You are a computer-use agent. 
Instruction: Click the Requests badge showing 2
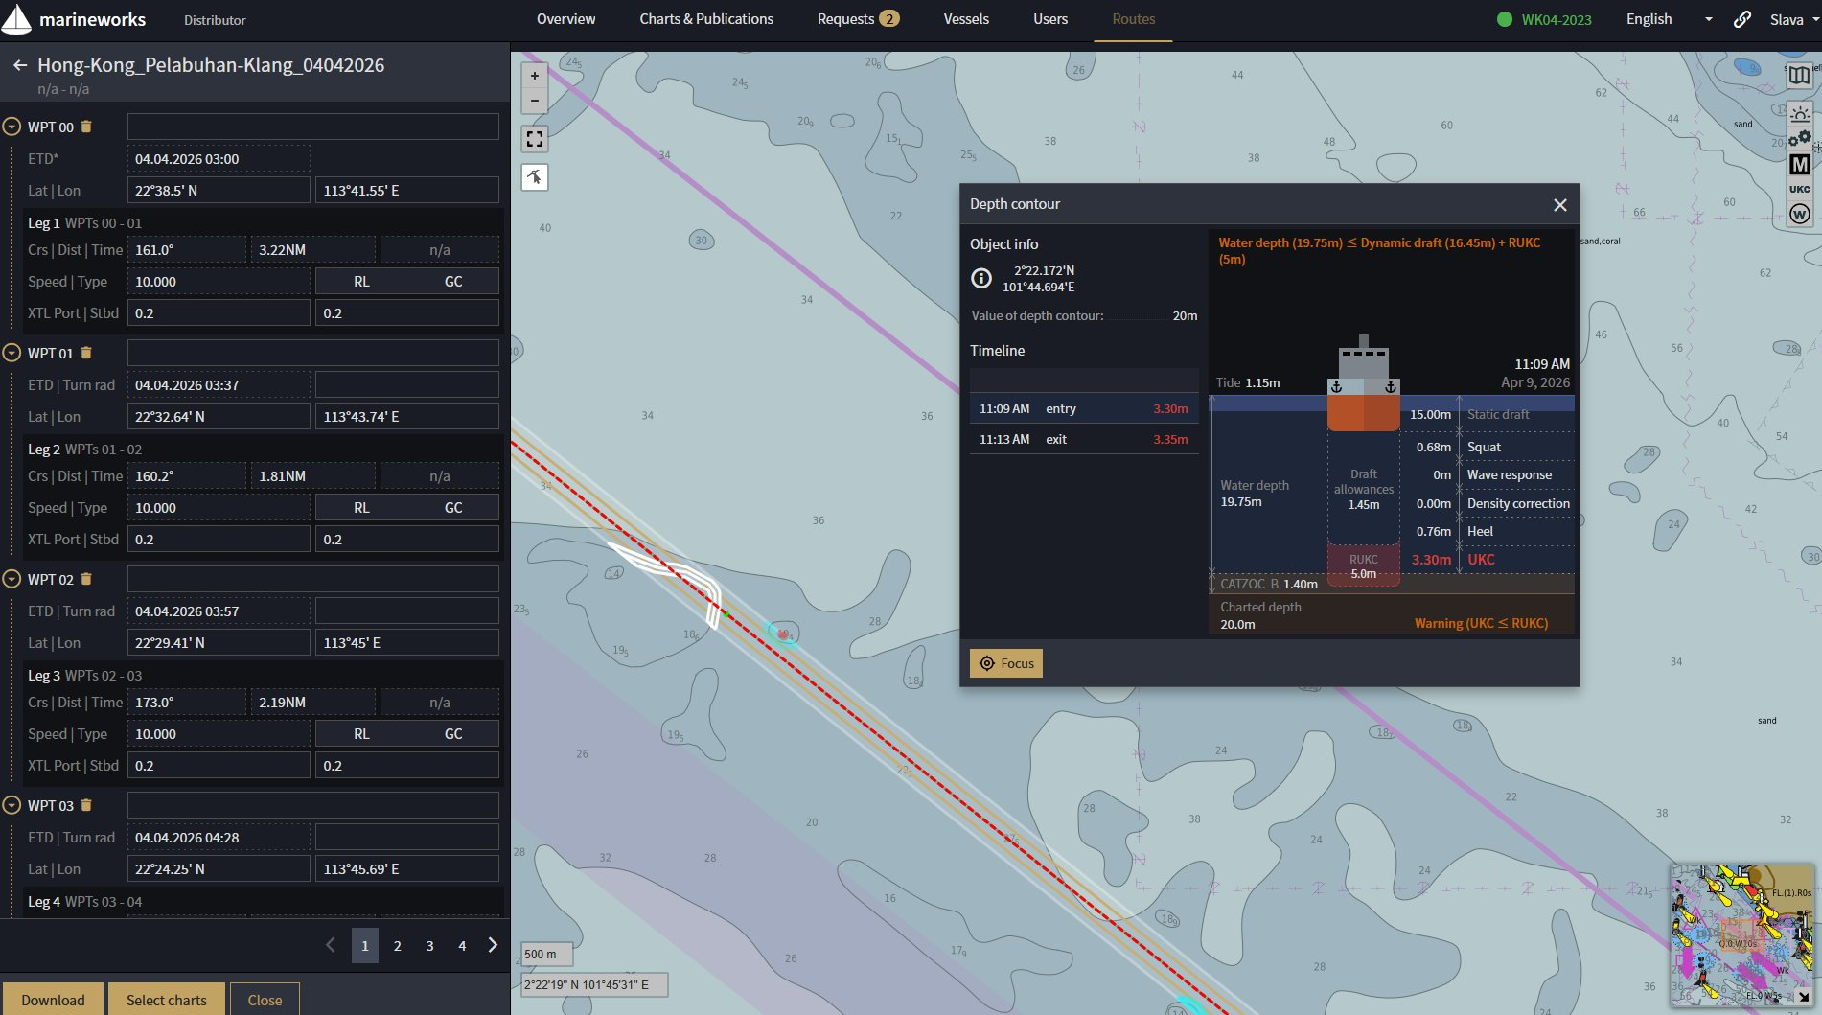[x=889, y=19]
